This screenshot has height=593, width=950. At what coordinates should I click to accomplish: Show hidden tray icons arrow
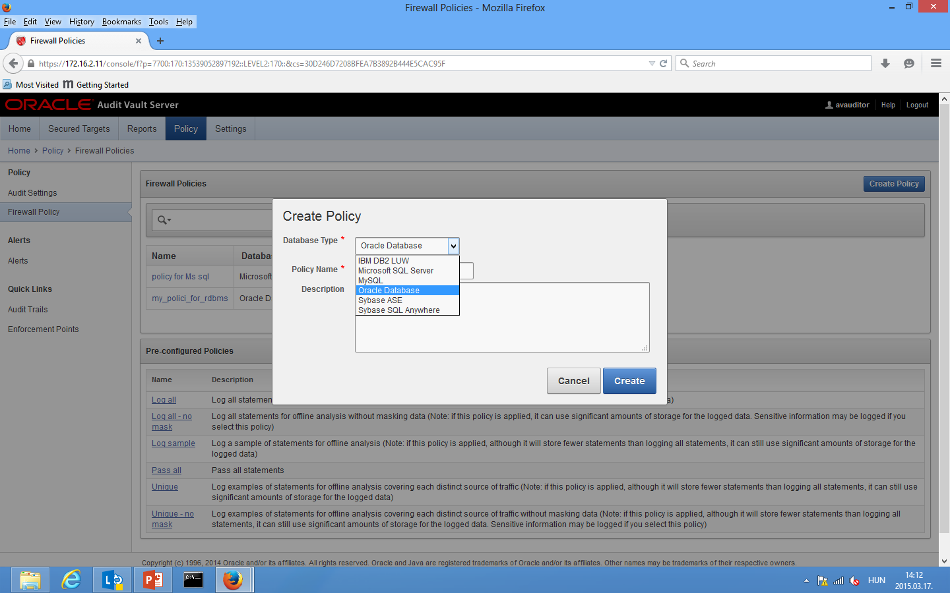806,580
